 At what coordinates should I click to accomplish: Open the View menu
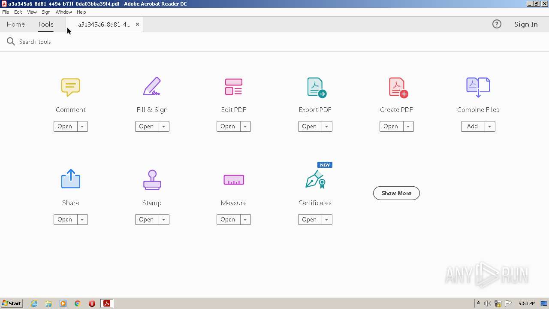coord(32,12)
